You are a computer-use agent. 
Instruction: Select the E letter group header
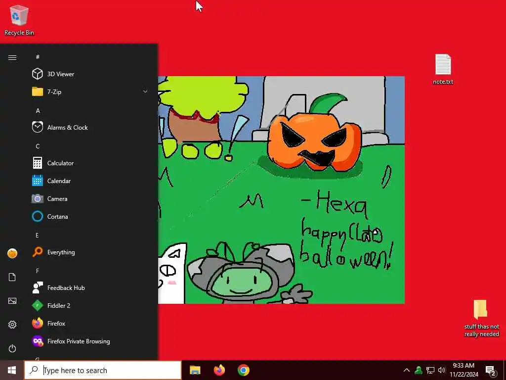tap(38, 235)
